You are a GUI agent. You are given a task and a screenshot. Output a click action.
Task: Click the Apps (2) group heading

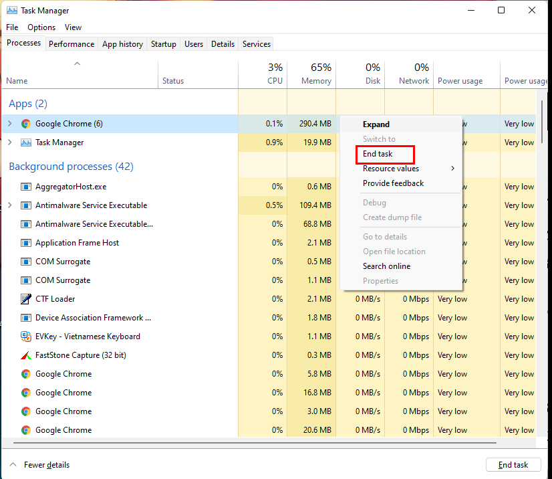click(28, 104)
